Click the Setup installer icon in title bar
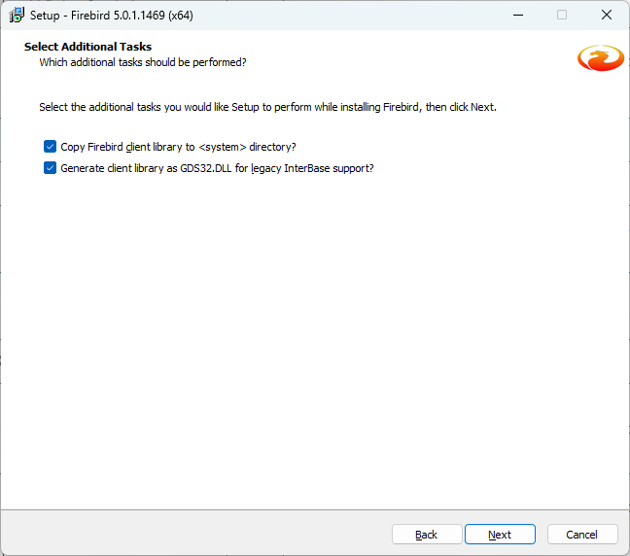 [17, 15]
